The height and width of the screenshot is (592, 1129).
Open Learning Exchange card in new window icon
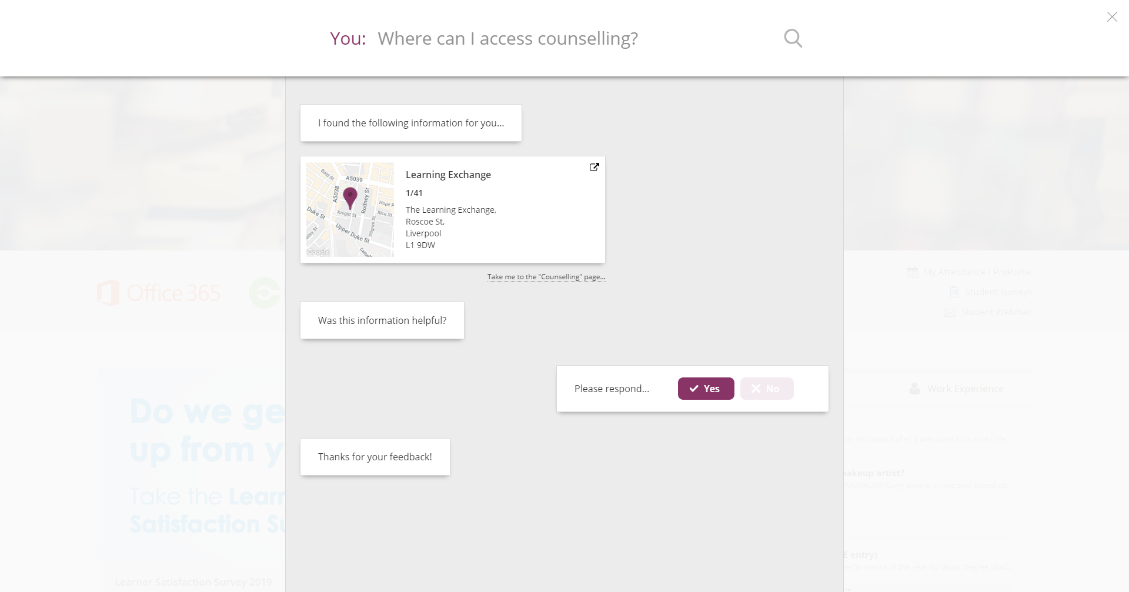click(x=594, y=167)
